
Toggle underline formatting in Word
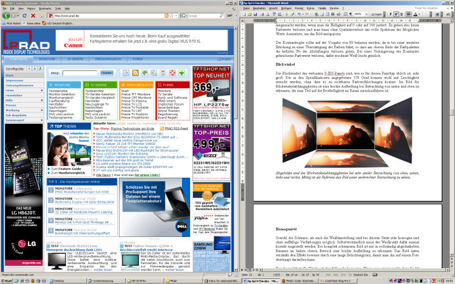tap(402, 14)
